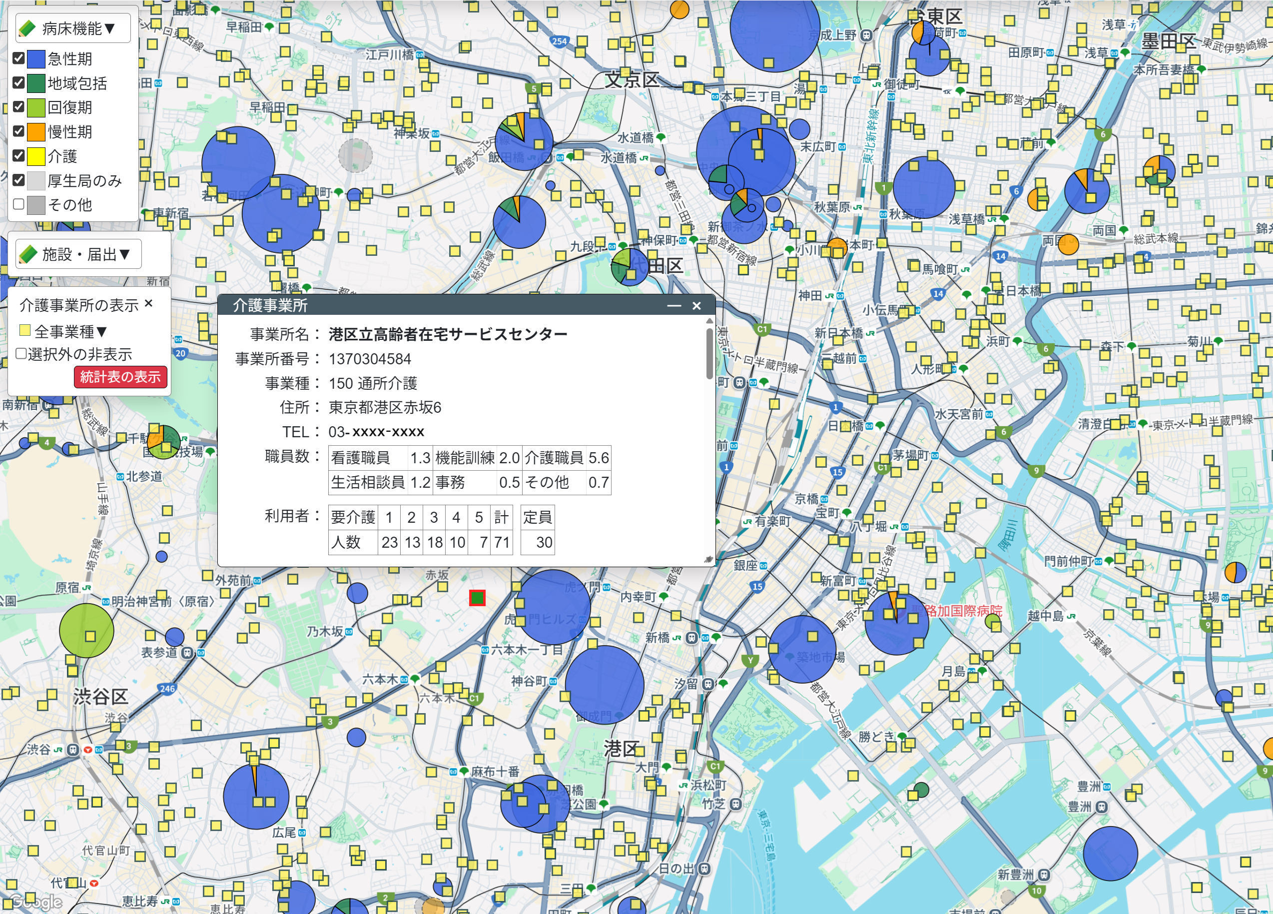Viewport: 1273px width, 914px height.
Task: Click the blue circle near 新豊洲
Action: pyautogui.click(x=1110, y=854)
